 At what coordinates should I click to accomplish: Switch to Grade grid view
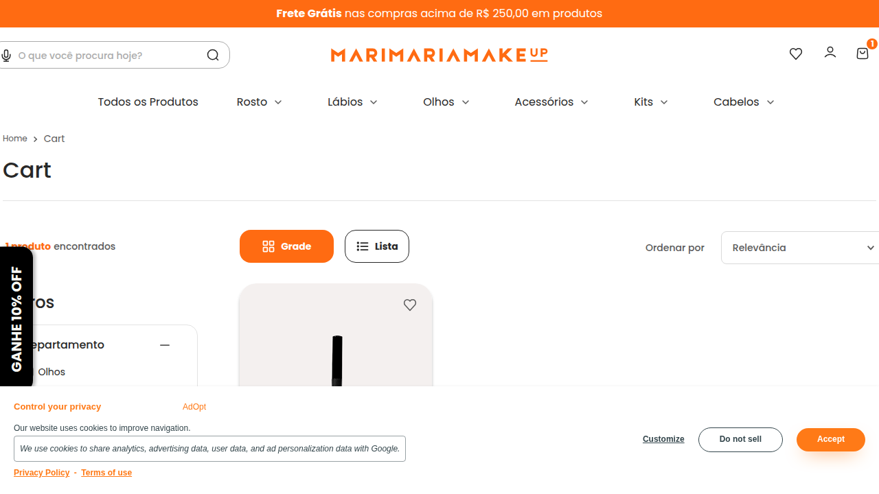click(286, 246)
